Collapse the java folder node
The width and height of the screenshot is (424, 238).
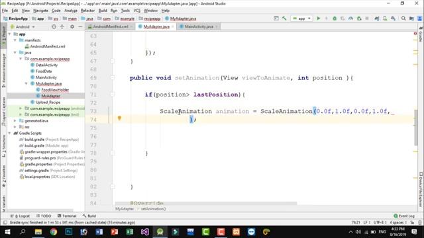tap(15, 53)
